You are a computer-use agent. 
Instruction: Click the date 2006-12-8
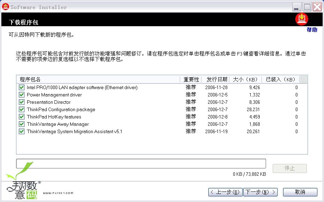coord(218,117)
